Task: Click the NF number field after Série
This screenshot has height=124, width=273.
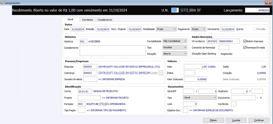Action: point(207,91)
